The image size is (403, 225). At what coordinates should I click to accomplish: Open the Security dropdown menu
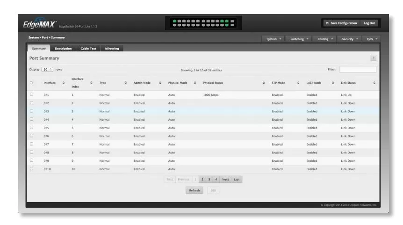pos(350,39)
